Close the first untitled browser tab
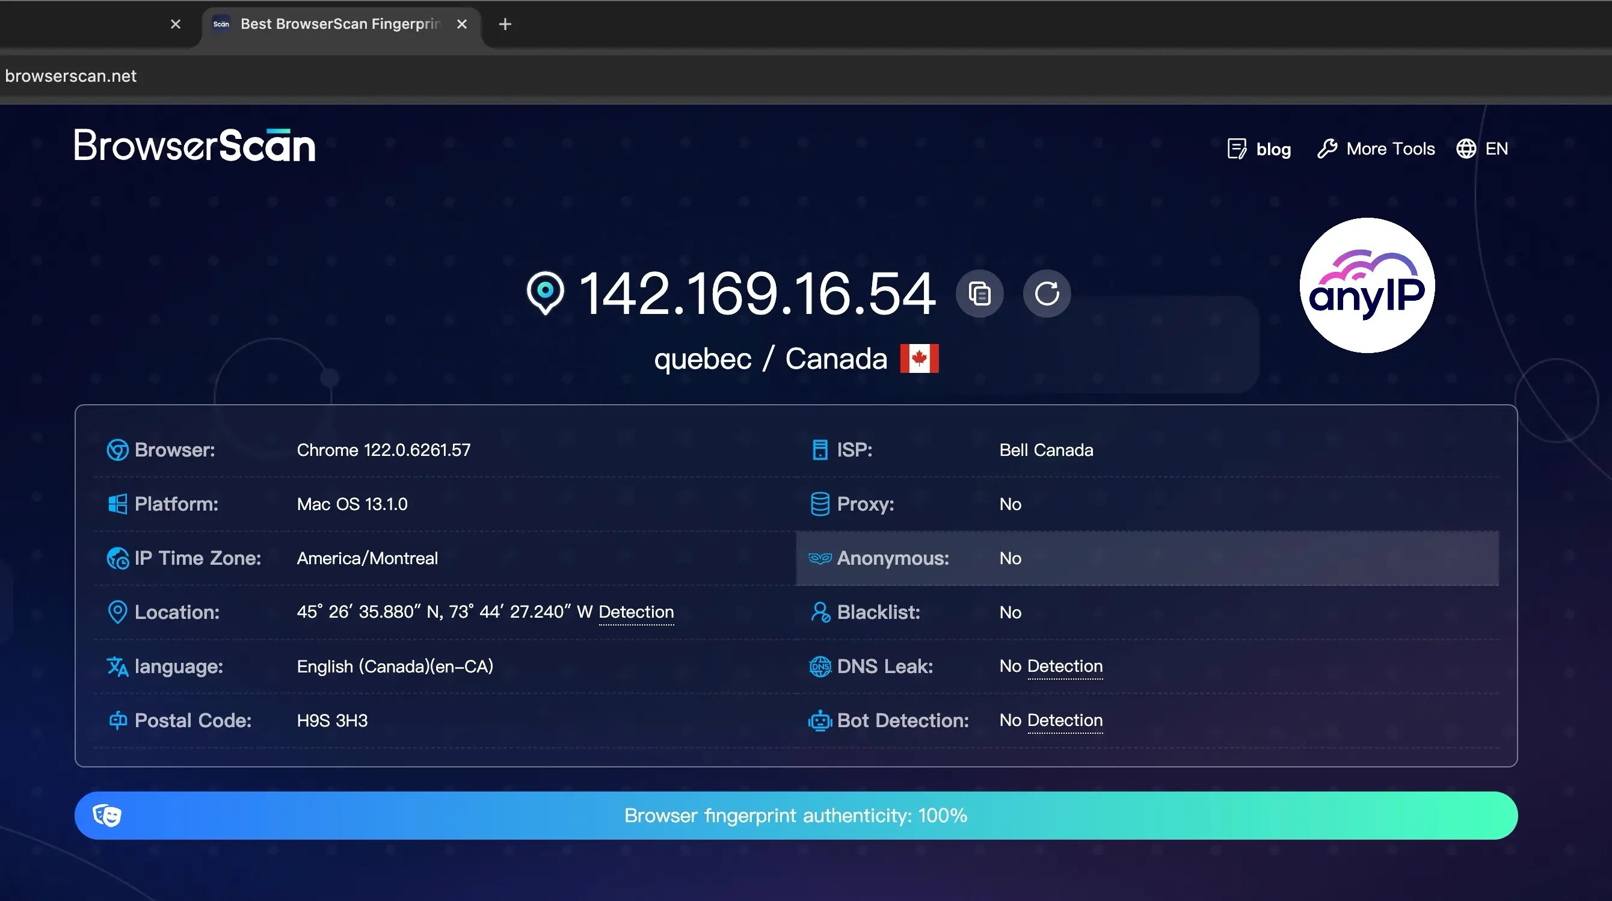Viewport: 1612px width, 901px height. [176, 25]
